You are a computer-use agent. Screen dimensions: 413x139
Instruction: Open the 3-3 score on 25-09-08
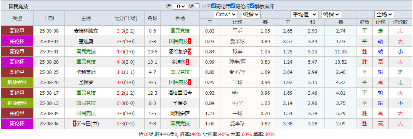coord(121,31)
